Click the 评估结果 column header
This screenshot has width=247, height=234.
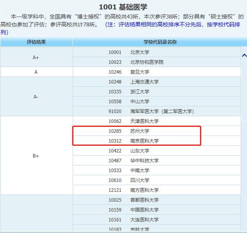pos(36,42)
